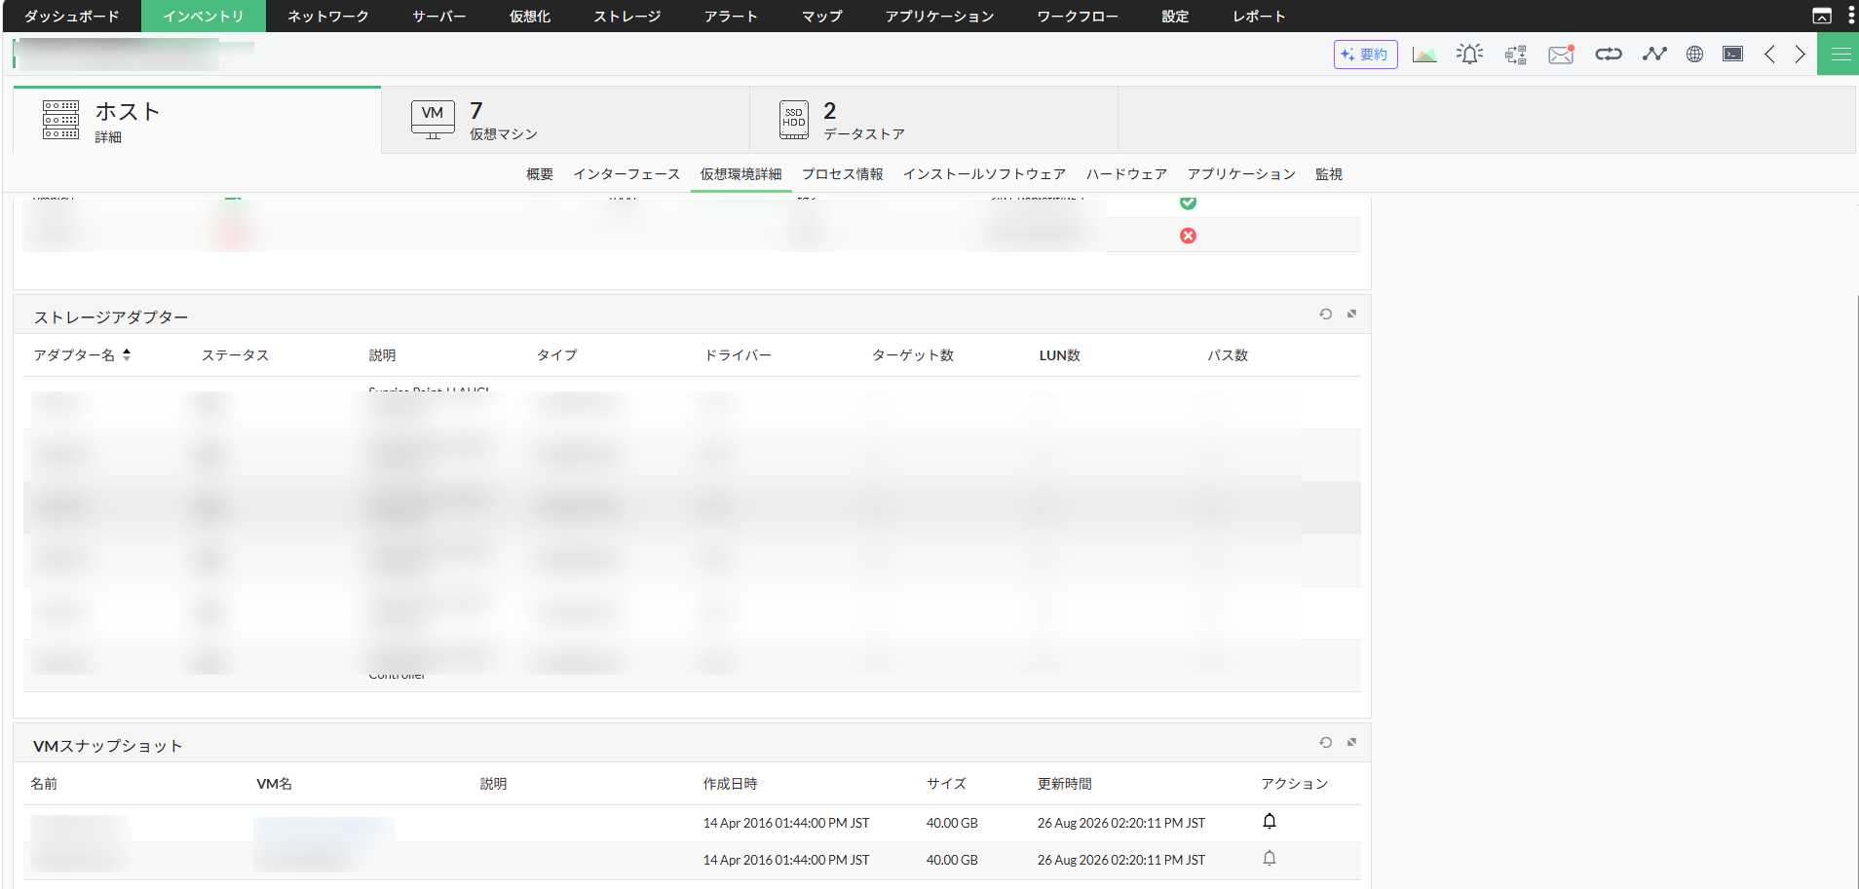The image size is (1859, 889).
Task: Click the bell action in first snapshot row
Action: 1270,821
